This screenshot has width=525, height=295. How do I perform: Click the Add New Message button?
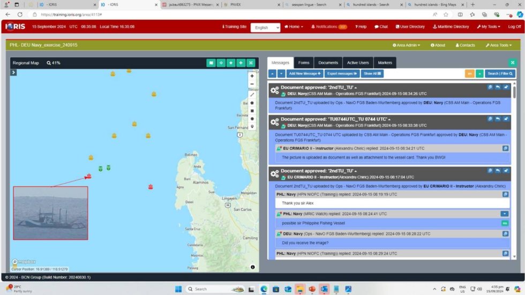point(305,73)
